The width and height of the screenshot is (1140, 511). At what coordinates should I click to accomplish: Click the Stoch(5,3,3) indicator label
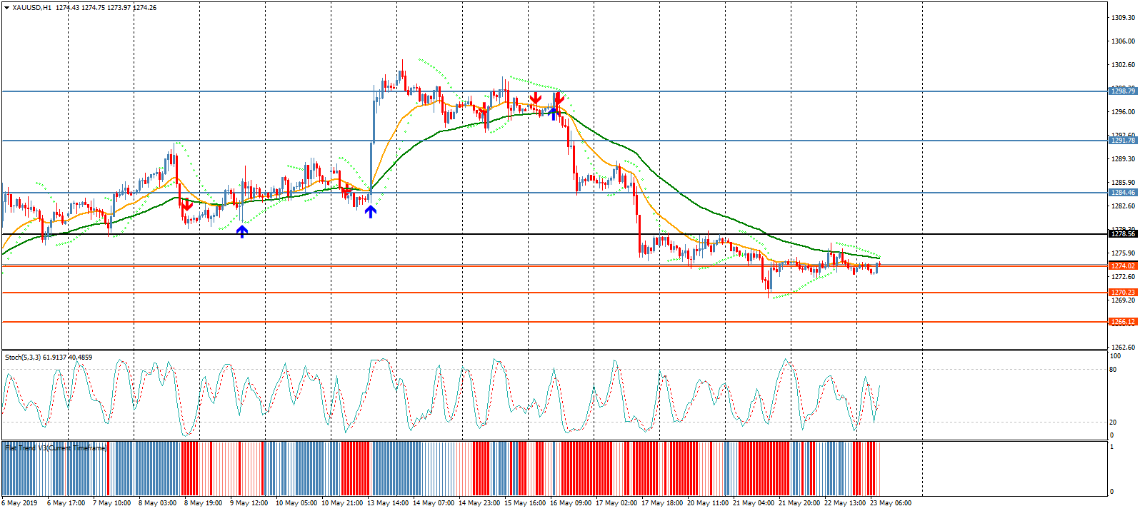coord(49,358)
